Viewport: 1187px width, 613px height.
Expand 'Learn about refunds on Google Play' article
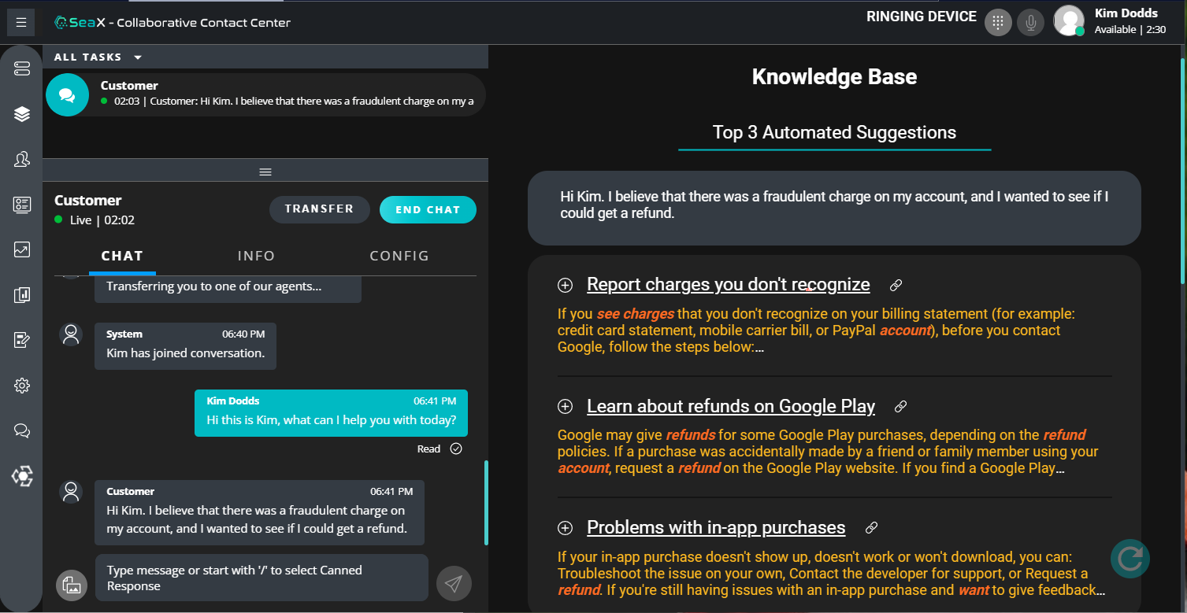tap(565, 407)
